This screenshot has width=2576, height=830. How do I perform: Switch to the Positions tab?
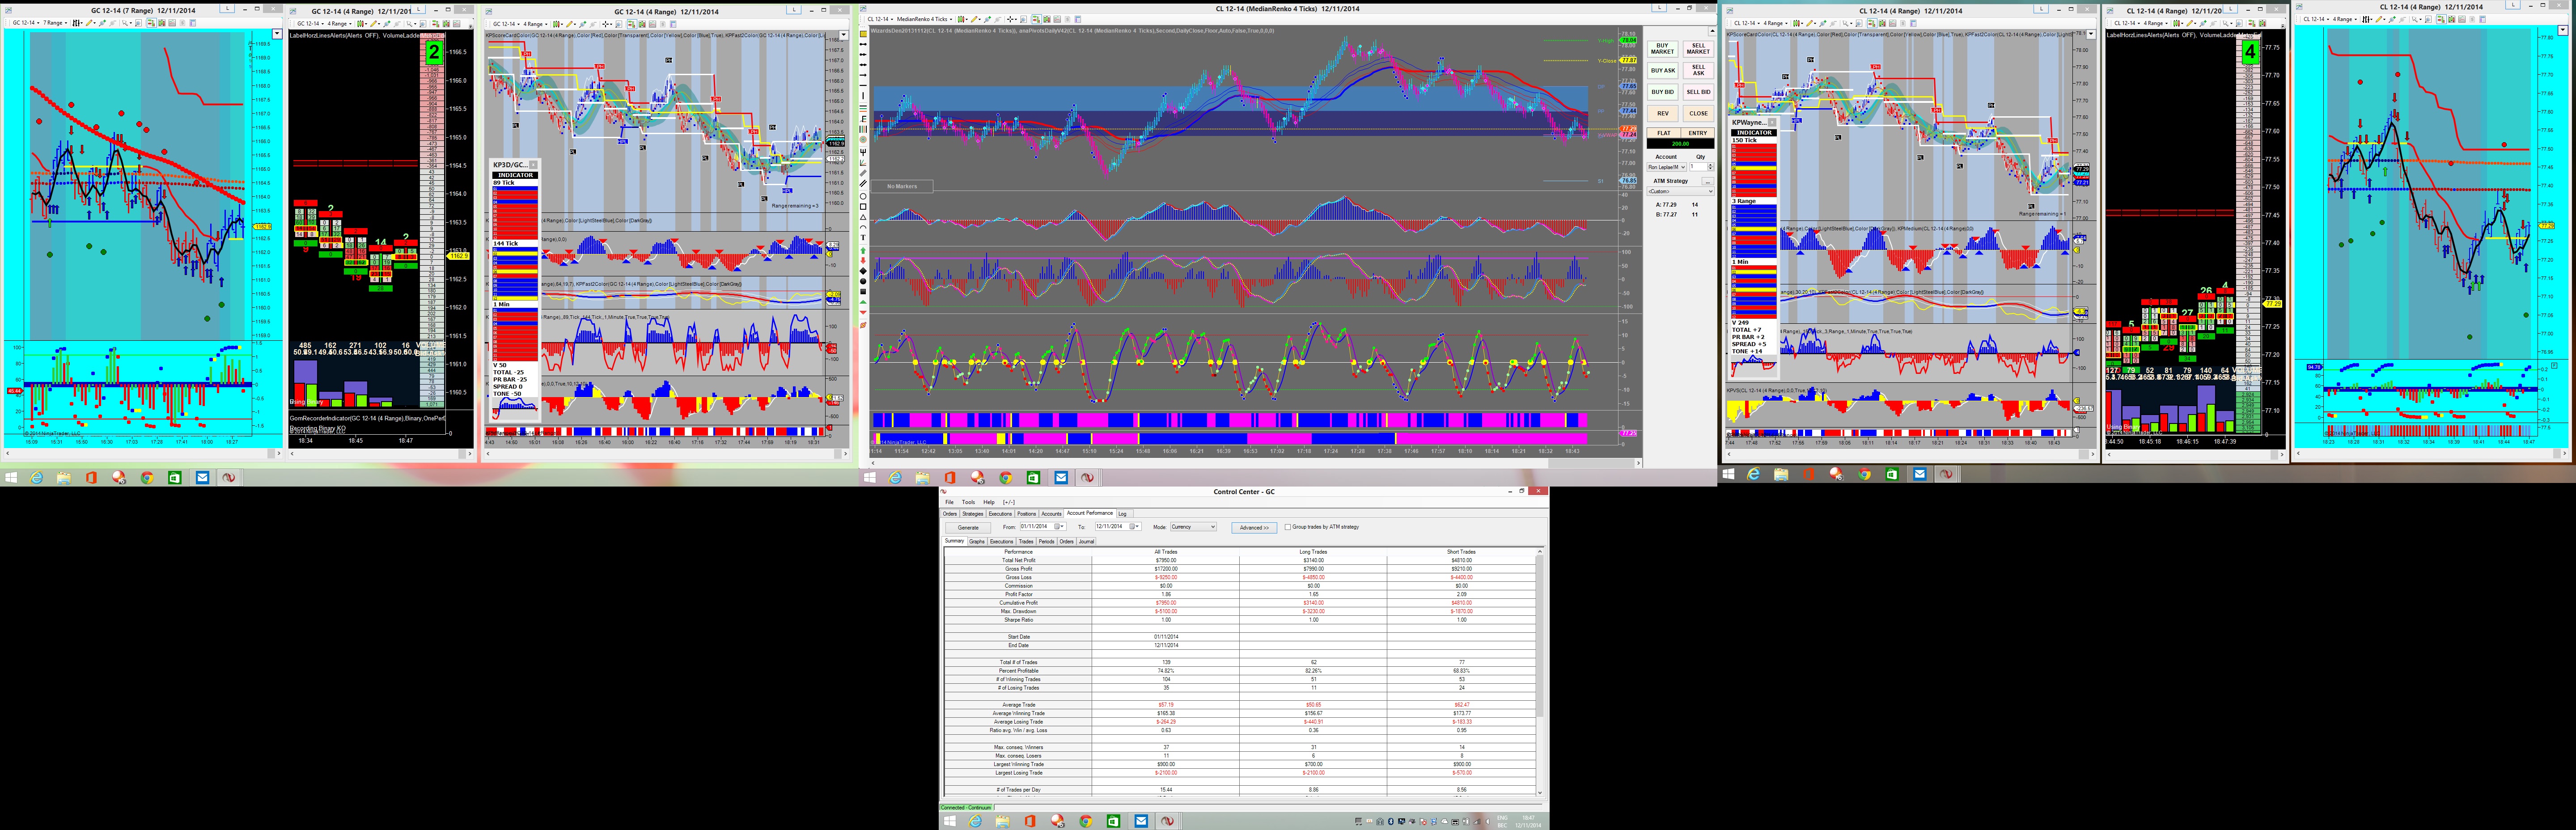point(1027,514)
